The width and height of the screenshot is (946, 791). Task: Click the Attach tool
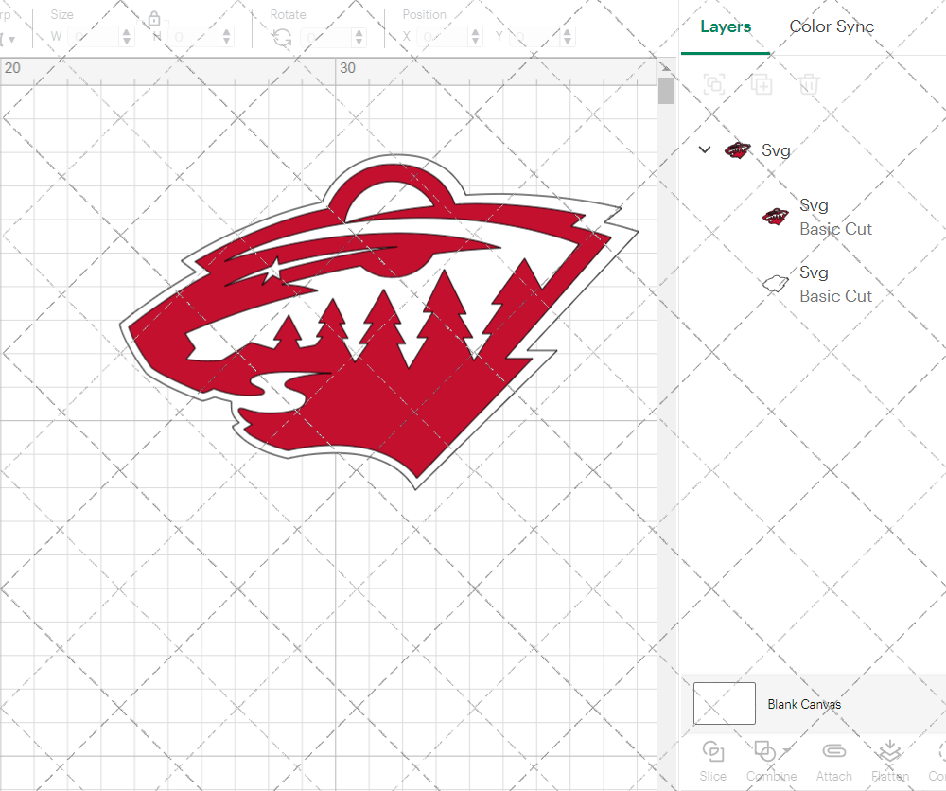pos(833,761)
